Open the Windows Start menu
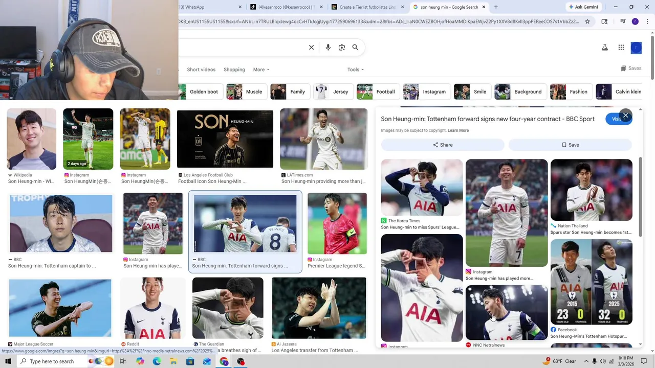 point(7,361)
